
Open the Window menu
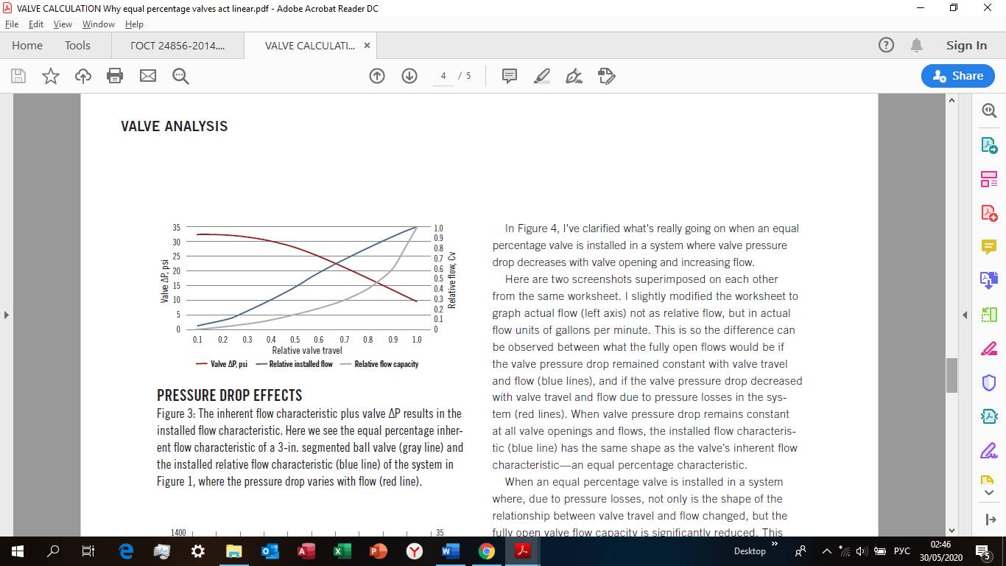click(x=98, y=24)
